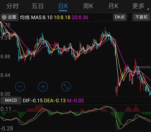Click the 均线 label
The width and height of the screenshot is (151, 132).
coord(25,17)
